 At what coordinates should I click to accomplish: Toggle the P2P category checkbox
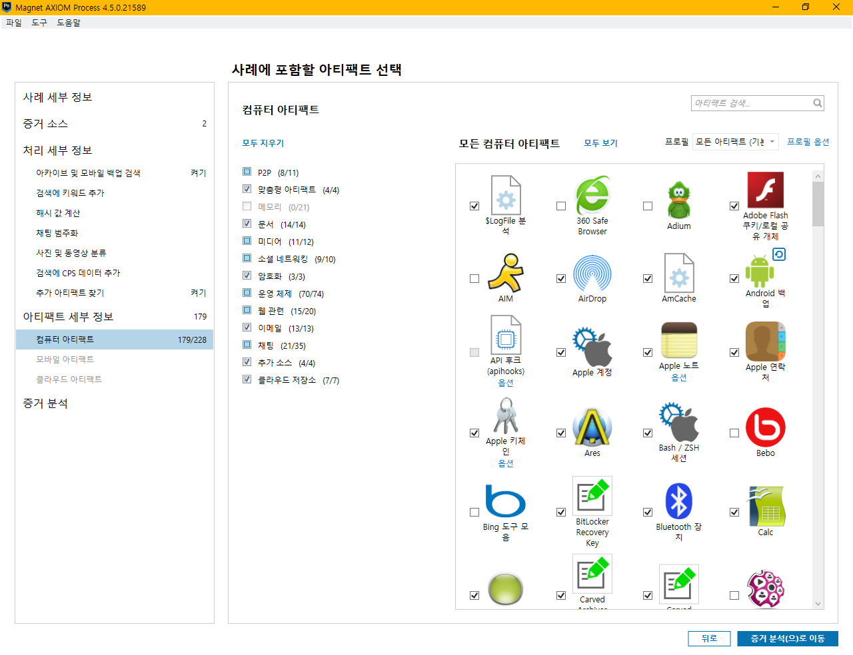point(247,172)
